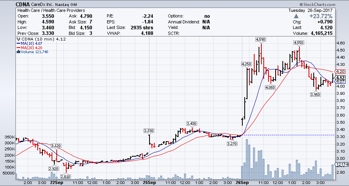Click the red 4.20 MA(20) axis tag
The image size is (349, 186).
340,71
